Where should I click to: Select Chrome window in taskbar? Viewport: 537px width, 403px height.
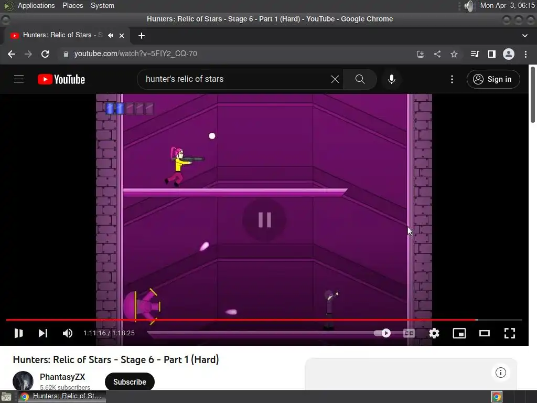point(62,397)
